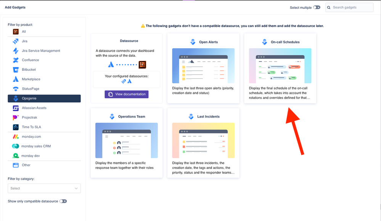Click the Atlassian logo in datasource diagram
This screenshot has height=221, width=381.
click(x=111, y=65)
